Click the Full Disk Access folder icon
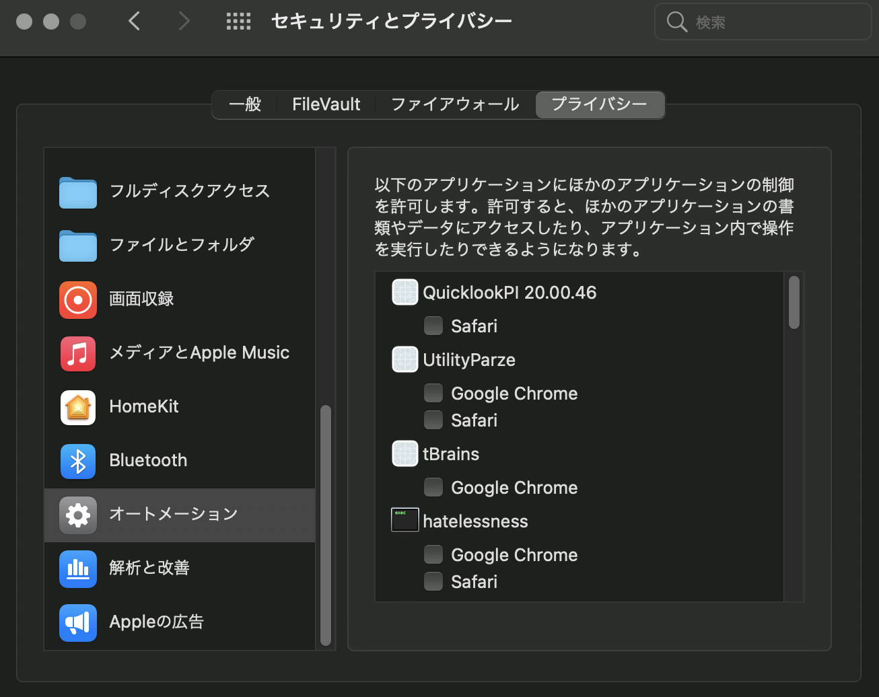 point(78,192)
